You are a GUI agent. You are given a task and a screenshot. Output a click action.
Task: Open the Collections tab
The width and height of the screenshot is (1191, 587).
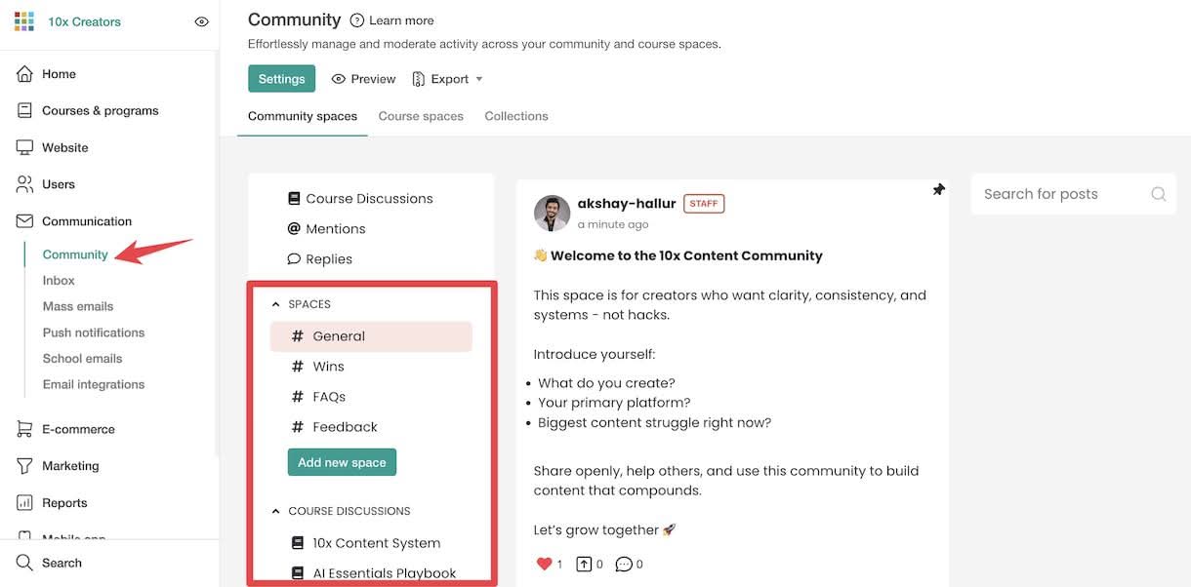[516, 115]
